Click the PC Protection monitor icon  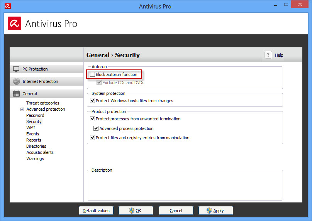tap(16, 69)
